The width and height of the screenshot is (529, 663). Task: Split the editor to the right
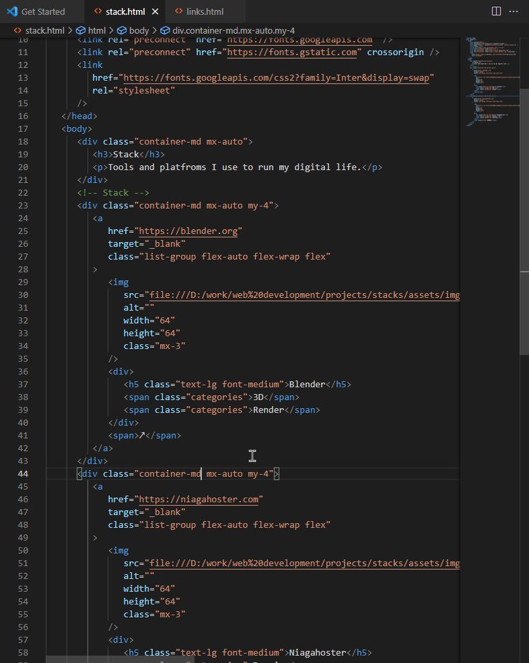(497, 11)
